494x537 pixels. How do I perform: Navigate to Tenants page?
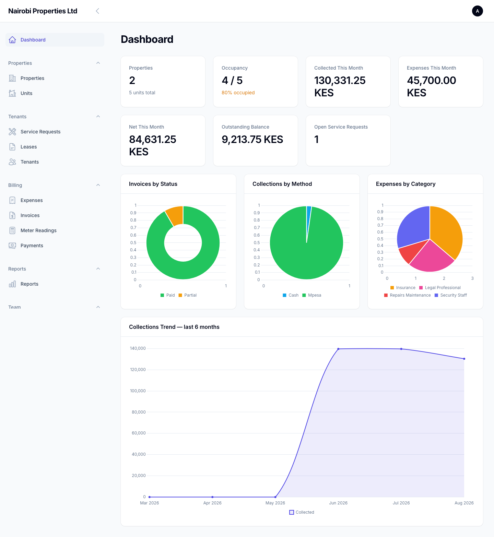tap(55, 162)
